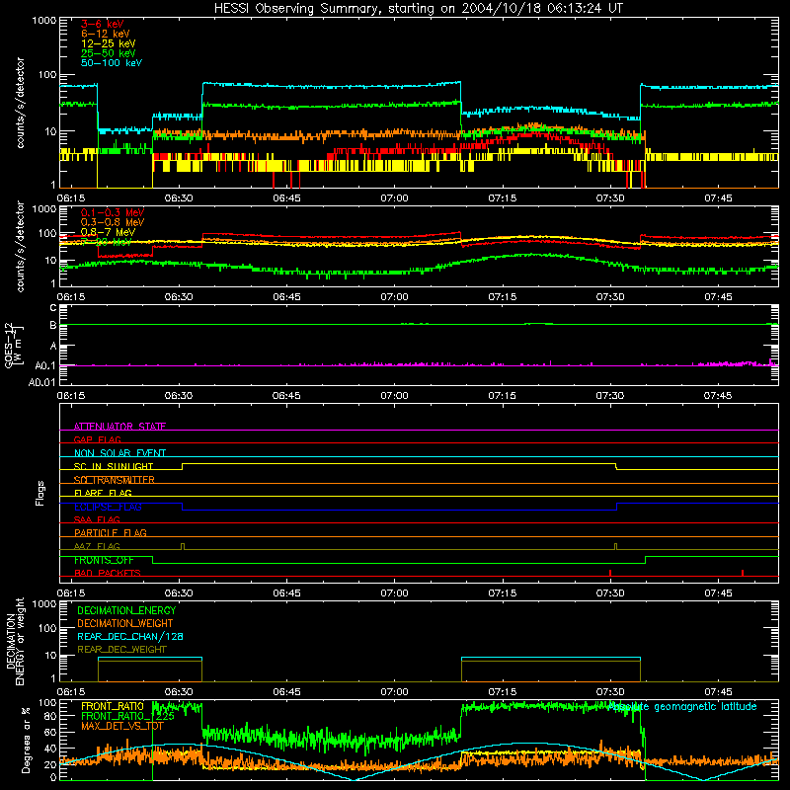Screen dimensions: 790x790
Task: Select the SAA_FLAG label
Action: pyautogui.click(x=97, y=519)
